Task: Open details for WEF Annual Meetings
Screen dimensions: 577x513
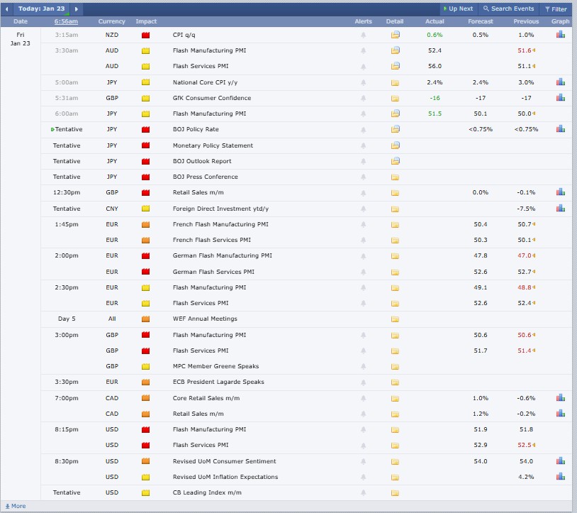Action: pos(394,319)
